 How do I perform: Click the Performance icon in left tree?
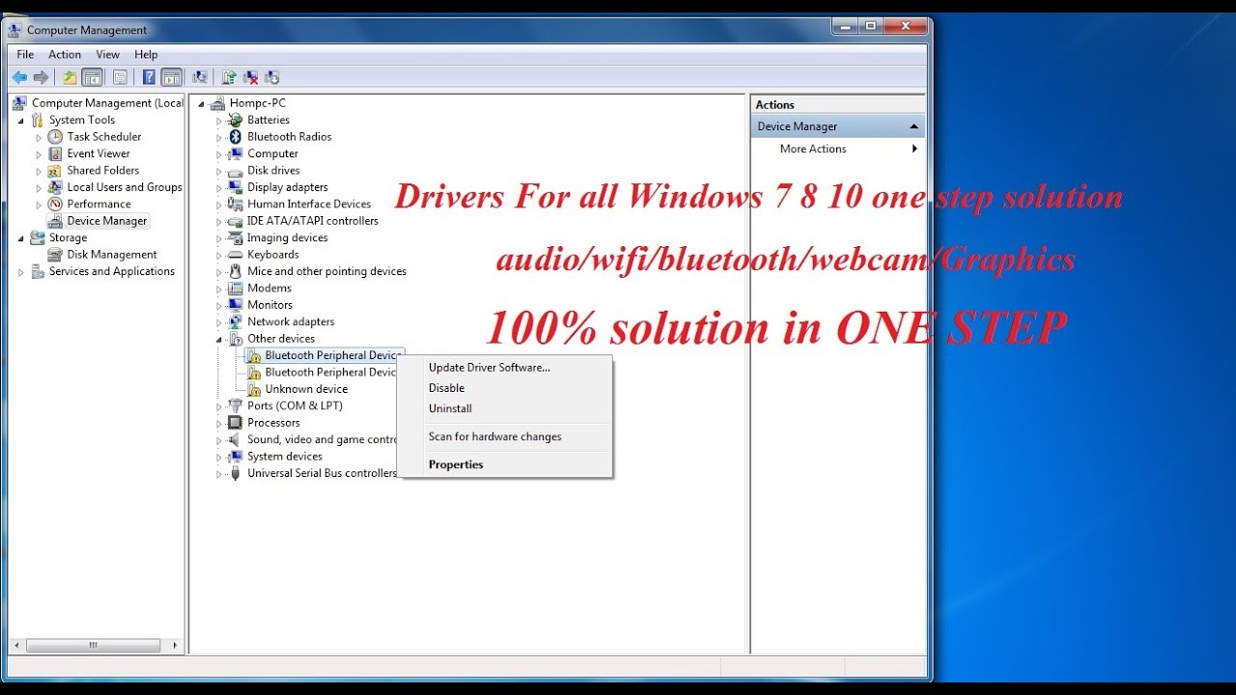point(55,205)
